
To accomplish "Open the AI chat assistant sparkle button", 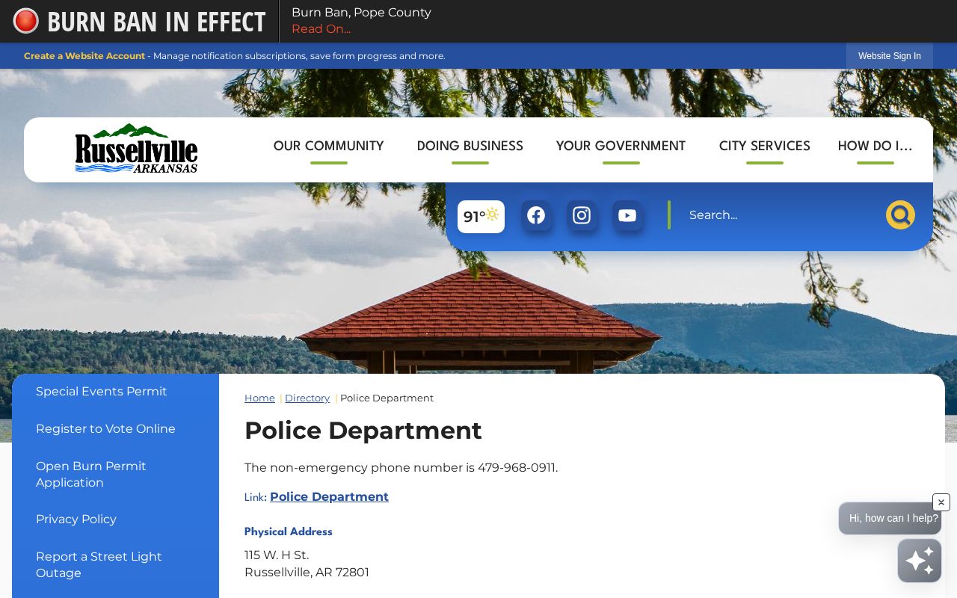I will (920, 561).
